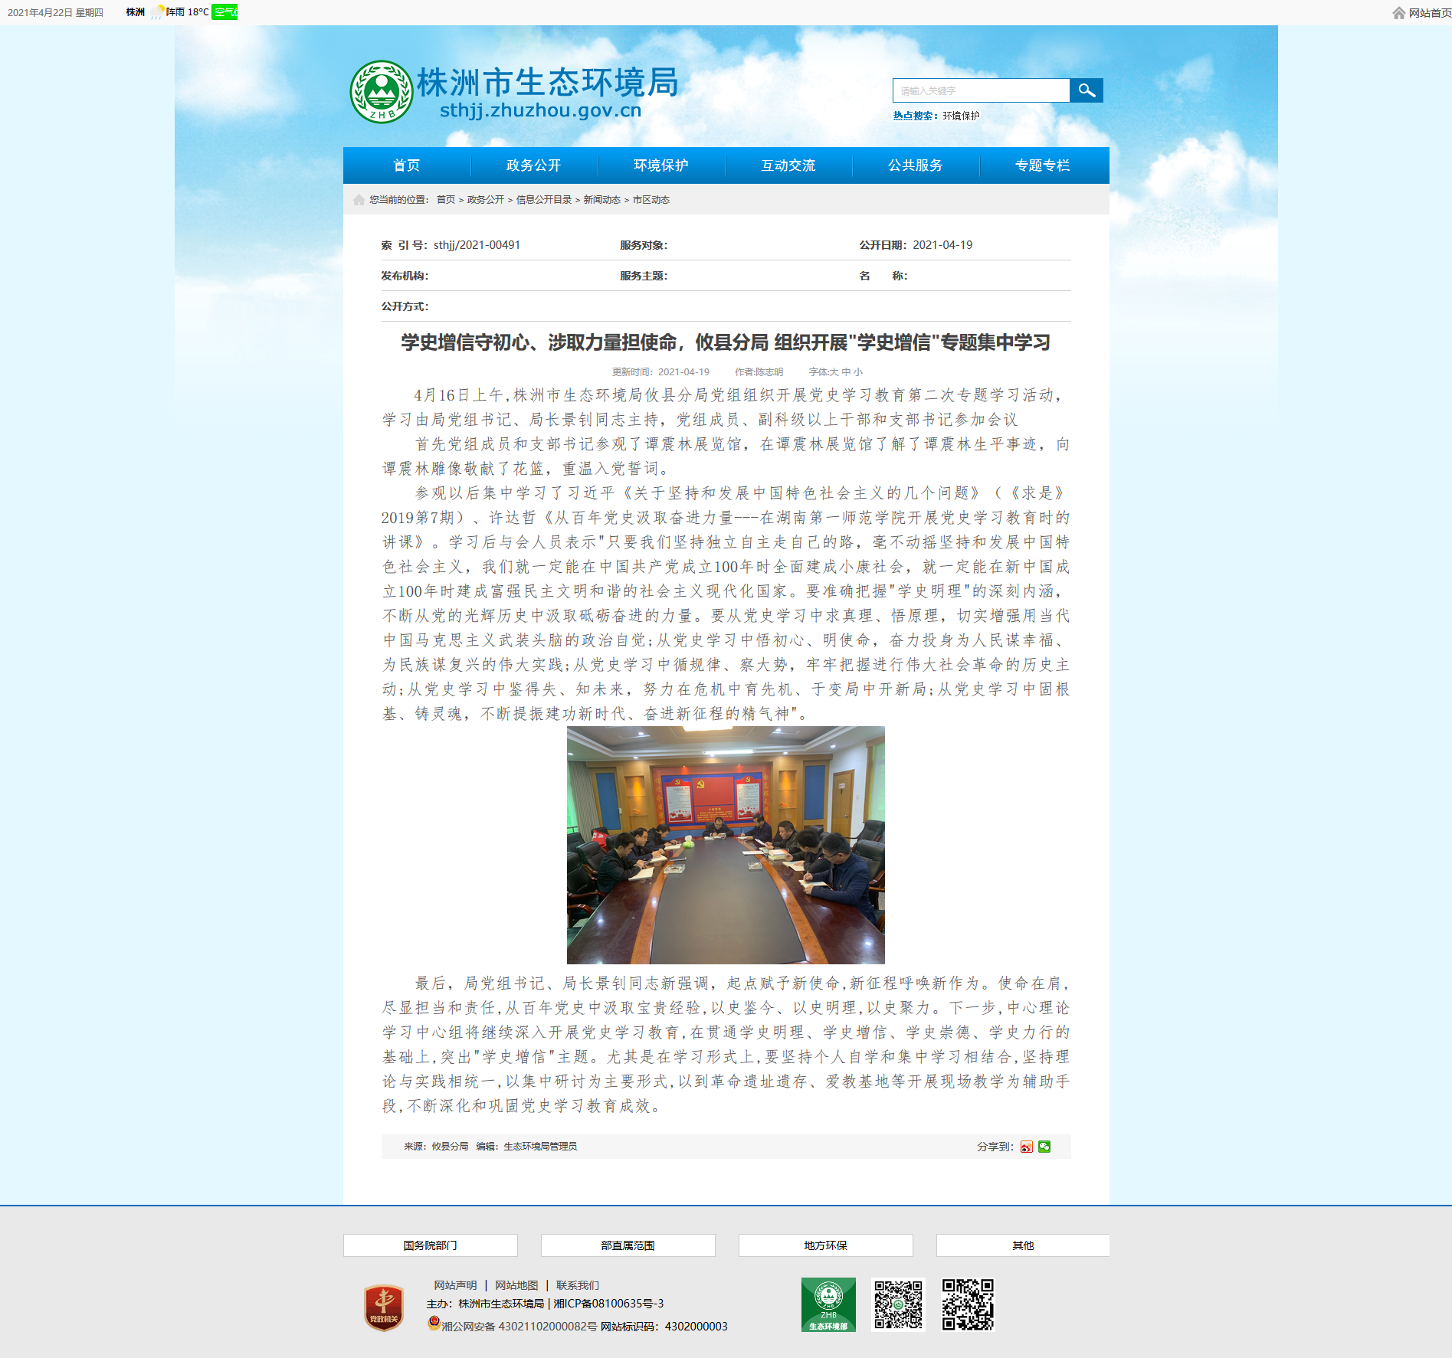Share article to WeChat icon
This screenshot has height=1358, width=1452.
coord(1044,1147)
